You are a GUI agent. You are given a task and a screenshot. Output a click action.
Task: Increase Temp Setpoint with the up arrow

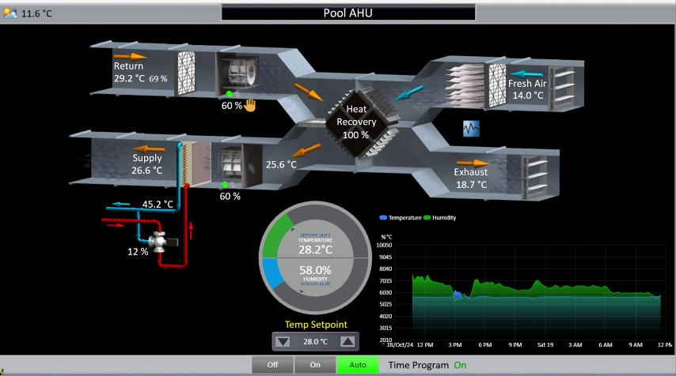347,342
